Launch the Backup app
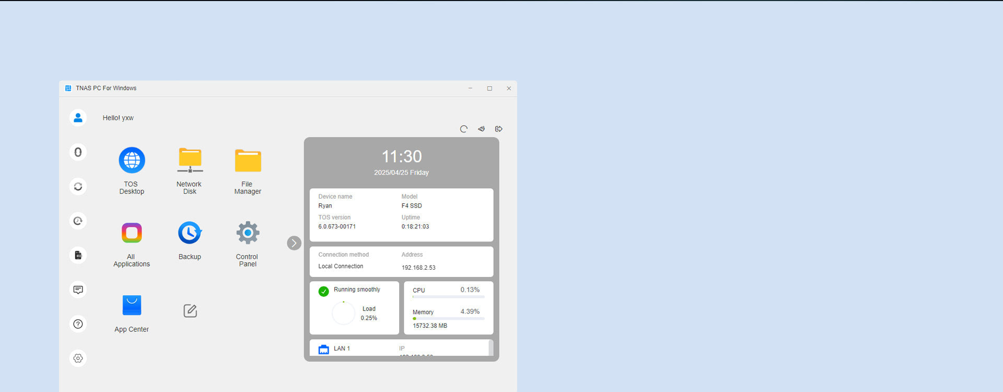 (190, 233)
